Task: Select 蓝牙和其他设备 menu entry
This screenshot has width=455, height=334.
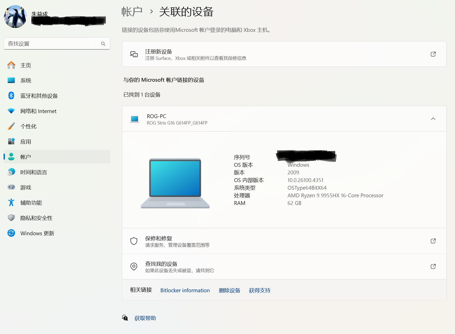Action: (57, 96)
